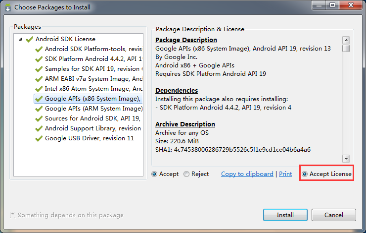Click the Copy to clipboard link
The height and width of the screenshot is (233, 366).
(x=247, y=174)
